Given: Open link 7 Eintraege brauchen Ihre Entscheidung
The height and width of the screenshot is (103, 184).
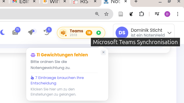Looking at the screenshot, I should point(57,80).
